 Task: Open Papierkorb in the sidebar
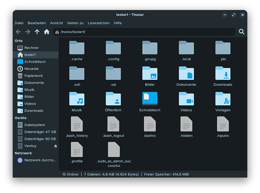pyautogui.click(x=34, y=76)
